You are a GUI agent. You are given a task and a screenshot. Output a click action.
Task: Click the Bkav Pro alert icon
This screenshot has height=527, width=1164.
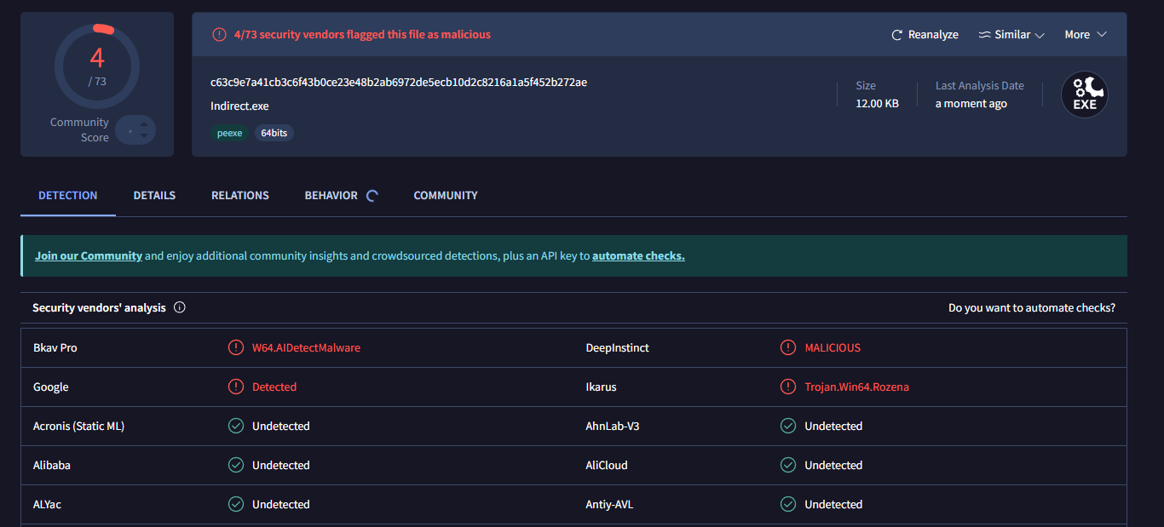point(235,347)
